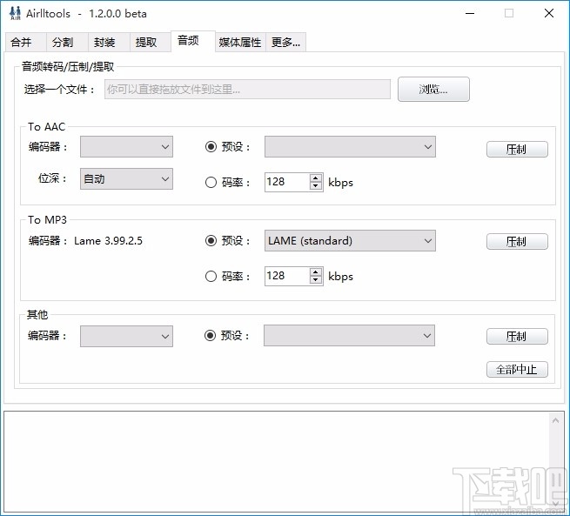Screen dimensions: 570x516
Task: Click the To MP3 bitrate value field
Action: (x=287, y=276)
